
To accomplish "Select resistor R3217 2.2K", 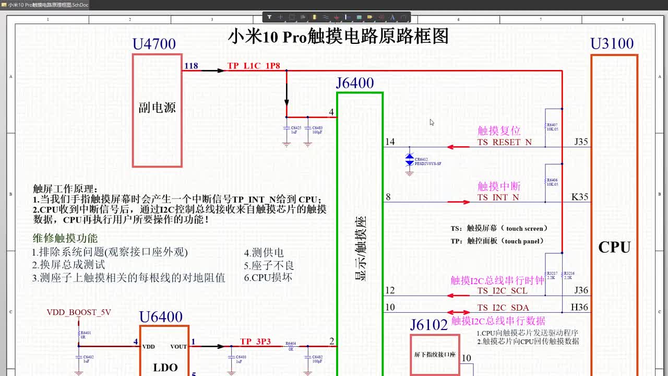I will (551, 275).
